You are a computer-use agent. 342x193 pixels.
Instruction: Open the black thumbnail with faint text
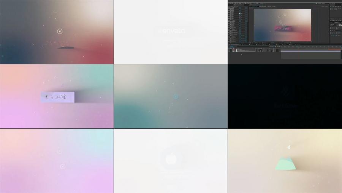pyautogui.click(x=285, y=96)
